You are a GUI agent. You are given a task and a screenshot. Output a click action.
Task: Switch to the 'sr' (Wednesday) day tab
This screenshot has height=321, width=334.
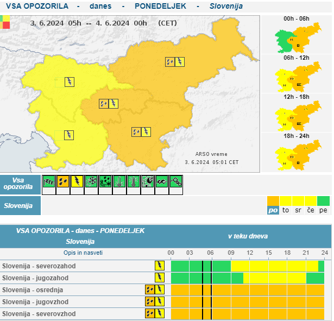click(298, 210)
